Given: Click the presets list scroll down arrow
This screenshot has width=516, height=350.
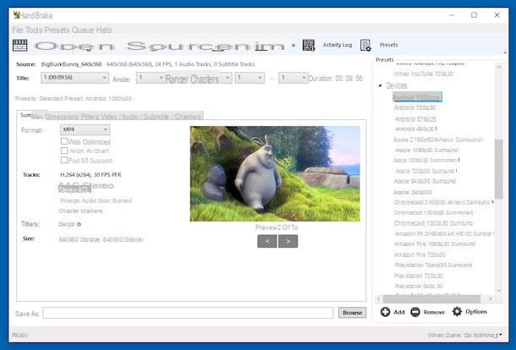Looking at the screenshot, I should (499, 291).
